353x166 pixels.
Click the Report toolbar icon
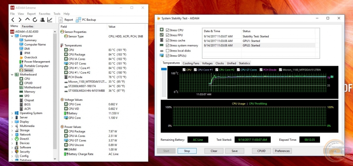[66, 20]
